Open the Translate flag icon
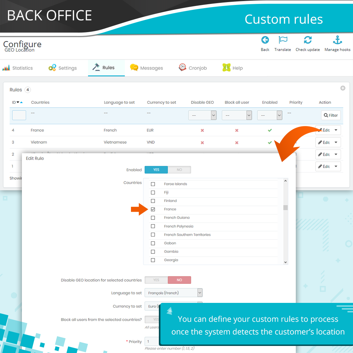The height and width of the screenshot is (353, 353). click(x=283, y=40)
